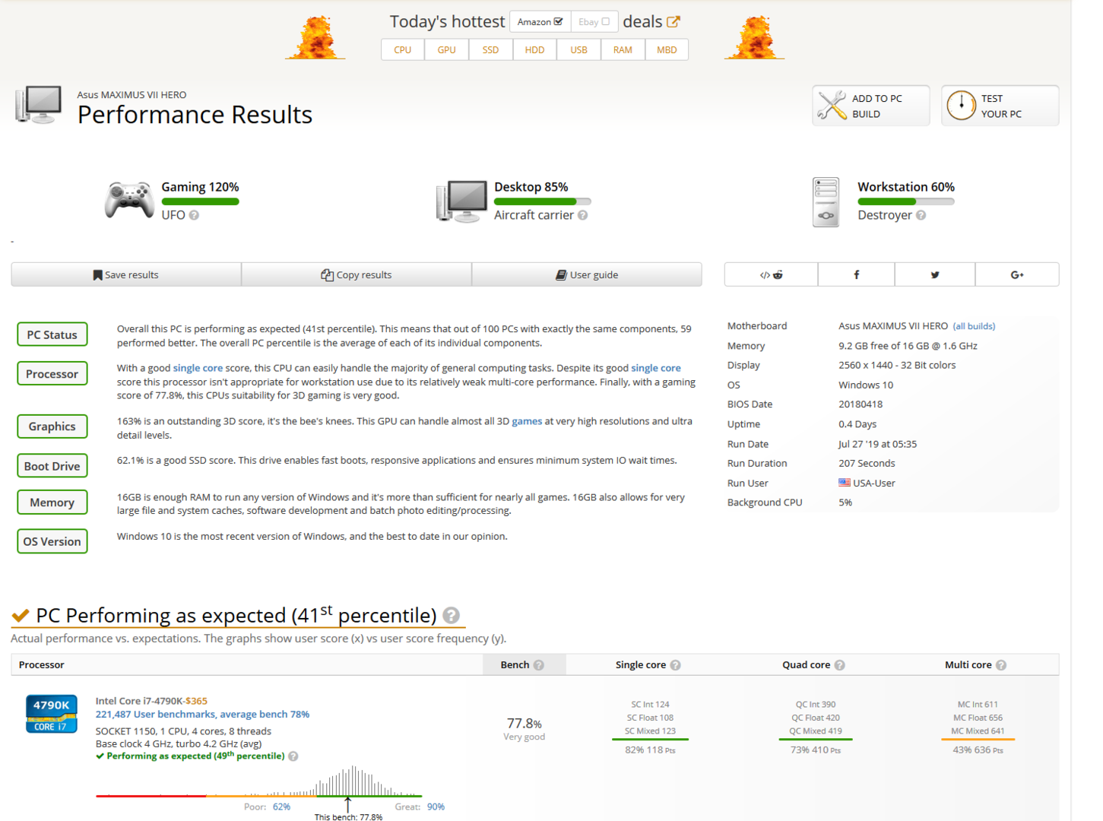Screen dimensions: 1103x821
Task: Jump to PC Status section
Action: point(52,334)
